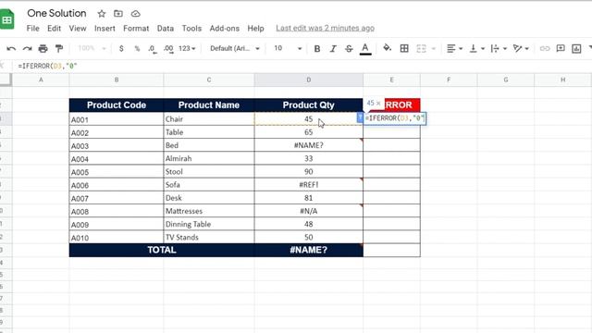Screen dimensions: 592x333
Task: Toggle Bold formatting
Action: [317, 49]
